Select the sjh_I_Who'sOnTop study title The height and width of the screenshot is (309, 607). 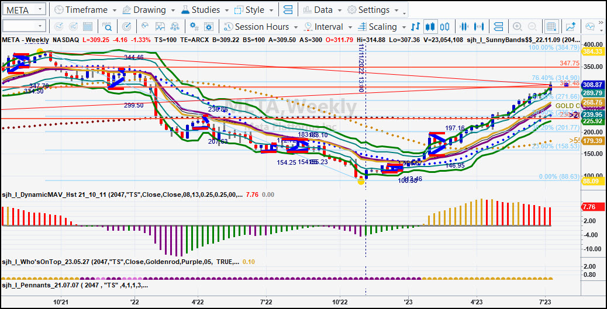point(121,262)
